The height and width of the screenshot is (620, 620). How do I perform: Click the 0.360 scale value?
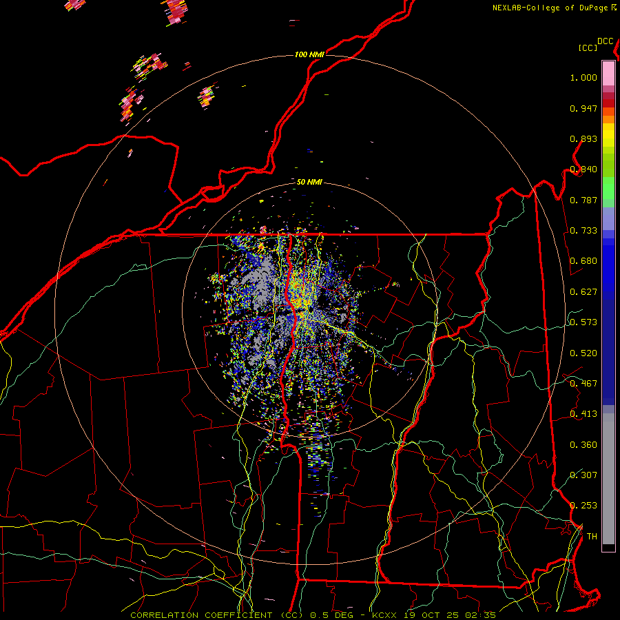(583, 445)
